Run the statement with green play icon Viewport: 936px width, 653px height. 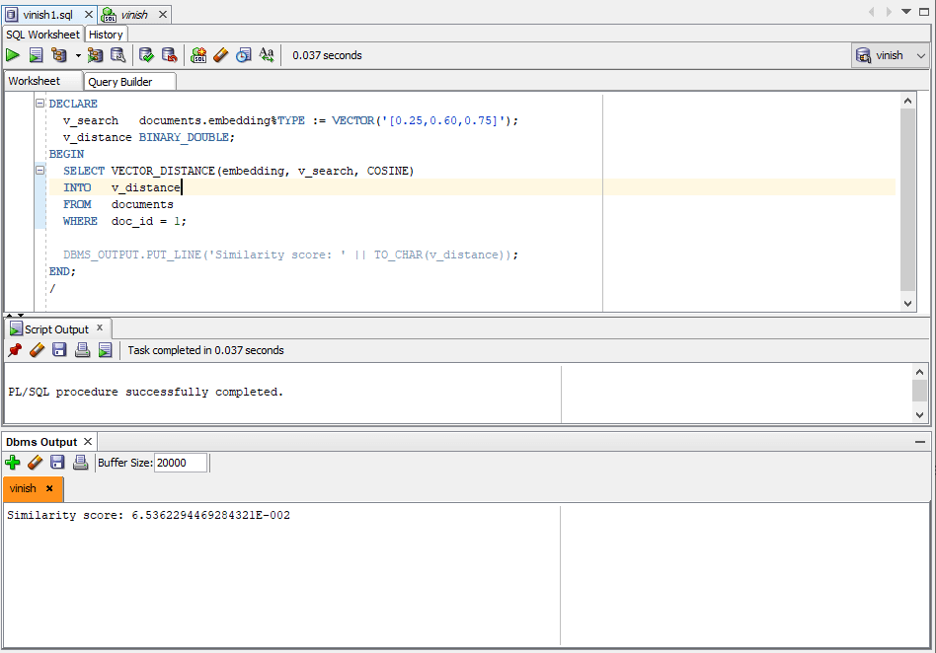(13, 55)
